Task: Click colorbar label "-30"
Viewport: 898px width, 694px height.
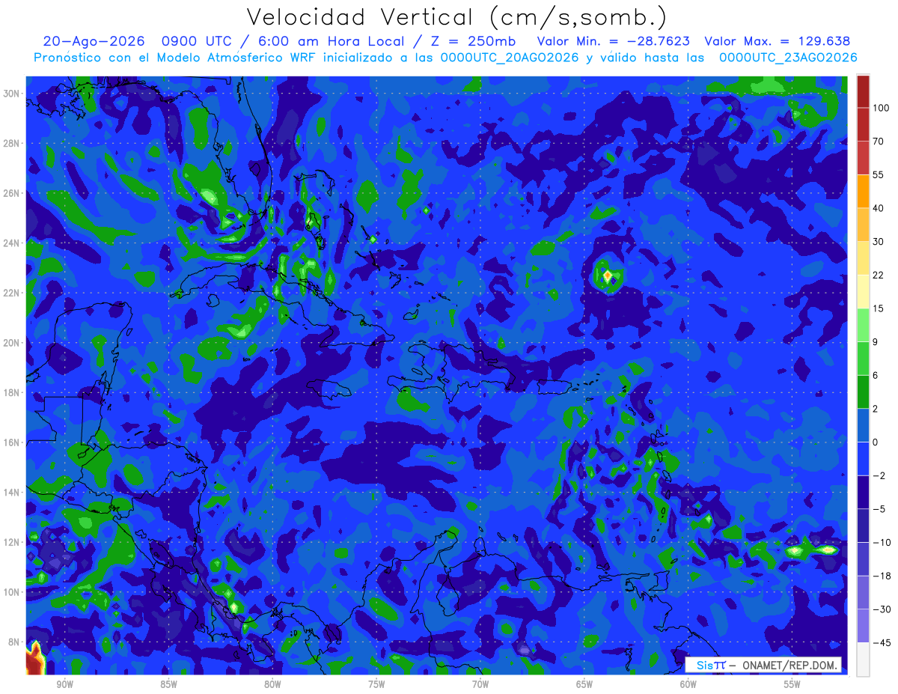Action: point(881,609)
